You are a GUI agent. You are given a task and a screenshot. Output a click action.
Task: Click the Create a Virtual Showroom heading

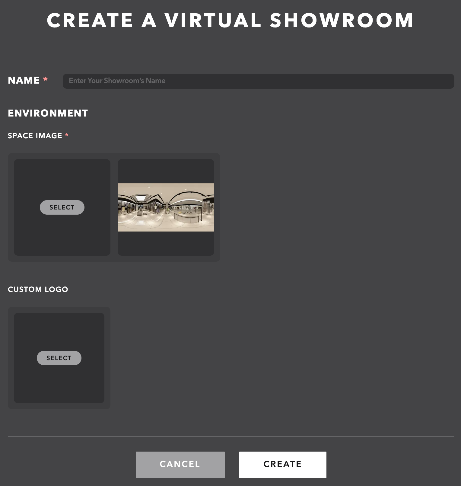[230, 21]
